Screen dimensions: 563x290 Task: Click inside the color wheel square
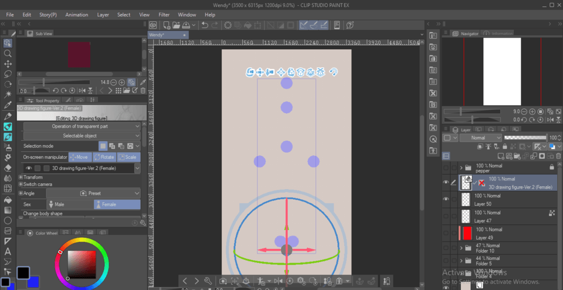tap(82, 265)
